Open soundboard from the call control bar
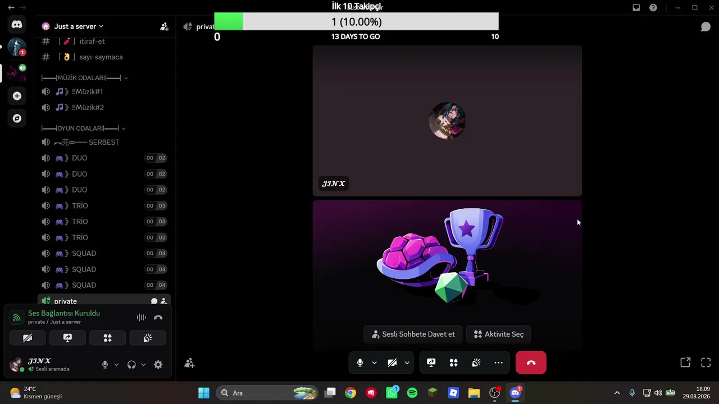719x404 pixels. click(476, 363)
